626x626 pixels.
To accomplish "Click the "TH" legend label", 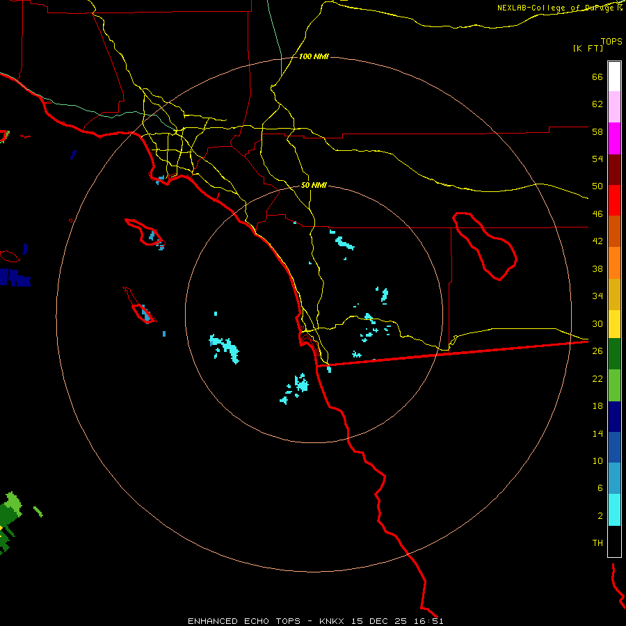I will (x=597, y=543).
